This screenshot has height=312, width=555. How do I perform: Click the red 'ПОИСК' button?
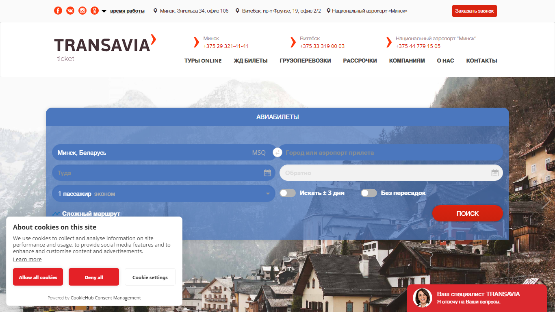click(468, 214)
